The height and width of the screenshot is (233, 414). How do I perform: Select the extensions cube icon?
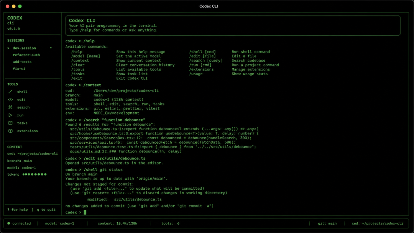tap(10, 131)
